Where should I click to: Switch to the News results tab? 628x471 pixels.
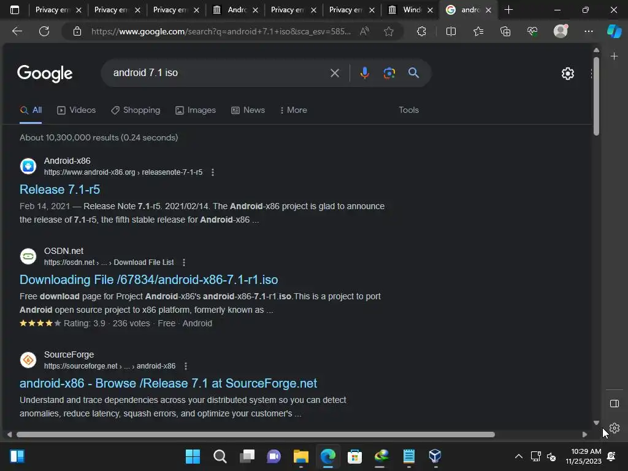[248, 110]
